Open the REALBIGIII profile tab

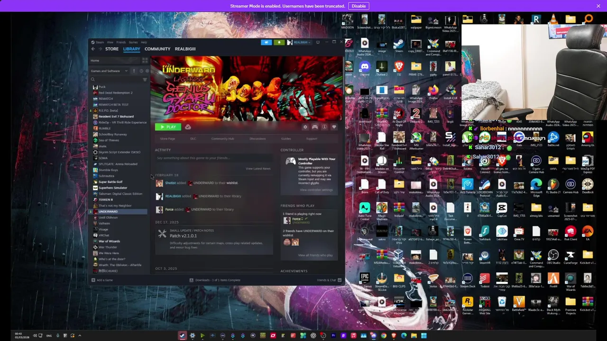tap(185, 49)
